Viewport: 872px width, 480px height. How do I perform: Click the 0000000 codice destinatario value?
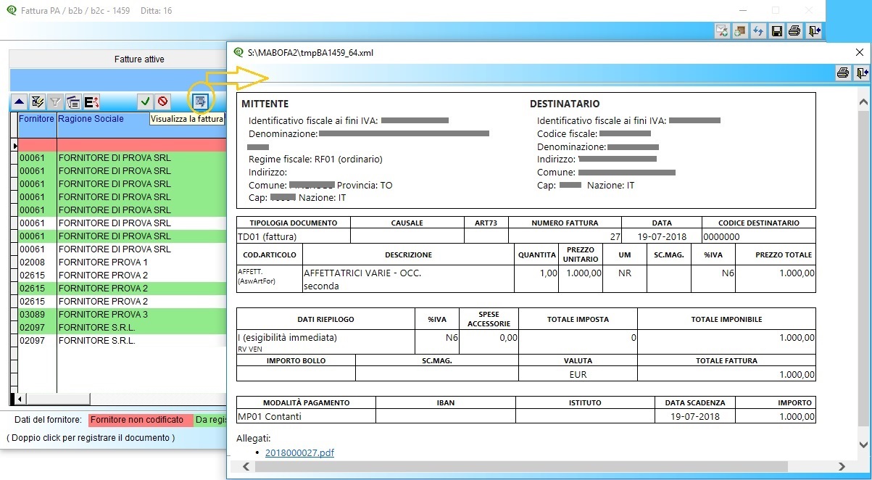pyautogui.click(x=722, y=236)
